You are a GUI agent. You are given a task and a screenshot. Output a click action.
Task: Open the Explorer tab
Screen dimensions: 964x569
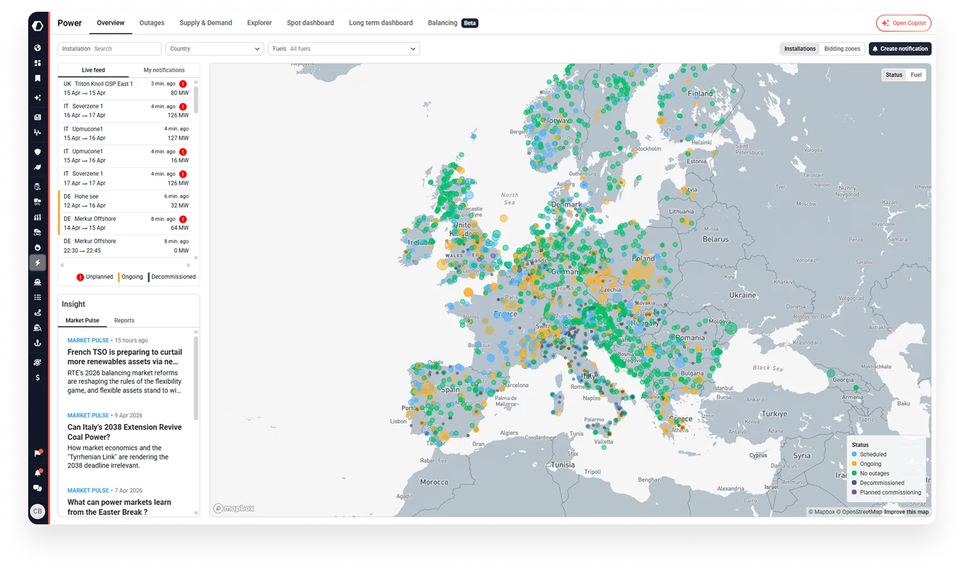(259, 23)
